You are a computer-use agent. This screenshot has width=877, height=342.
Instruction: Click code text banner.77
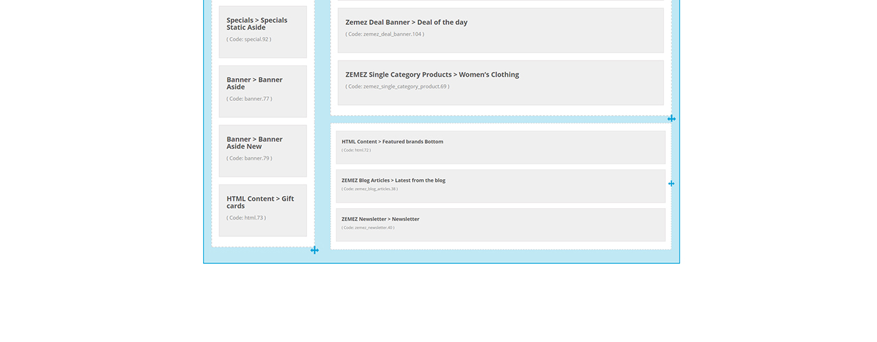coord(250,99)
